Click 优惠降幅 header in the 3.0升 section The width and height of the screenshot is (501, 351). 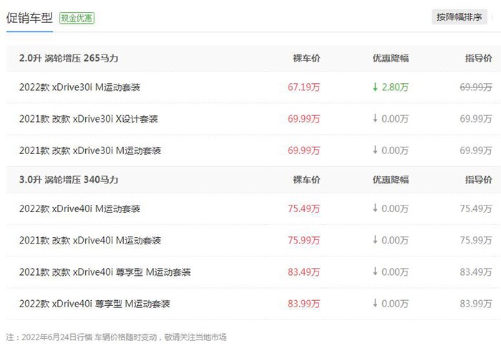click(391, 180)
